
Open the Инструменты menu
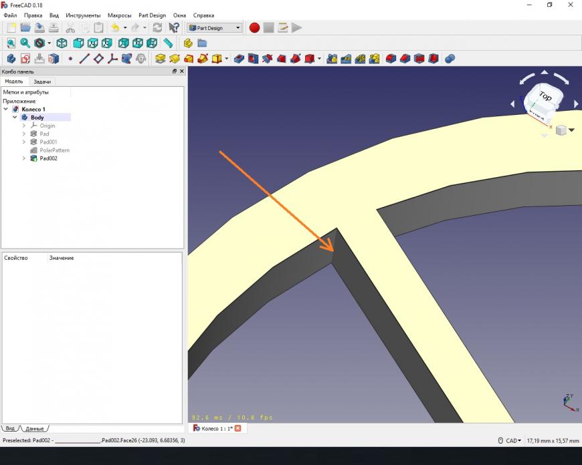point(83,15)
